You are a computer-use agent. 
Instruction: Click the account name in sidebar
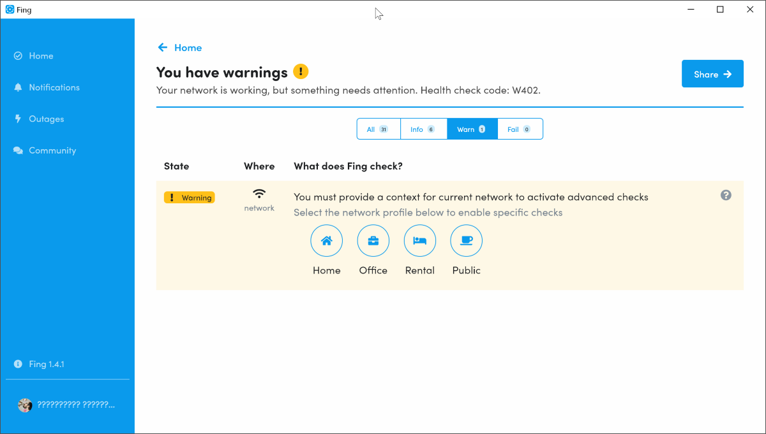click(76, 405)
